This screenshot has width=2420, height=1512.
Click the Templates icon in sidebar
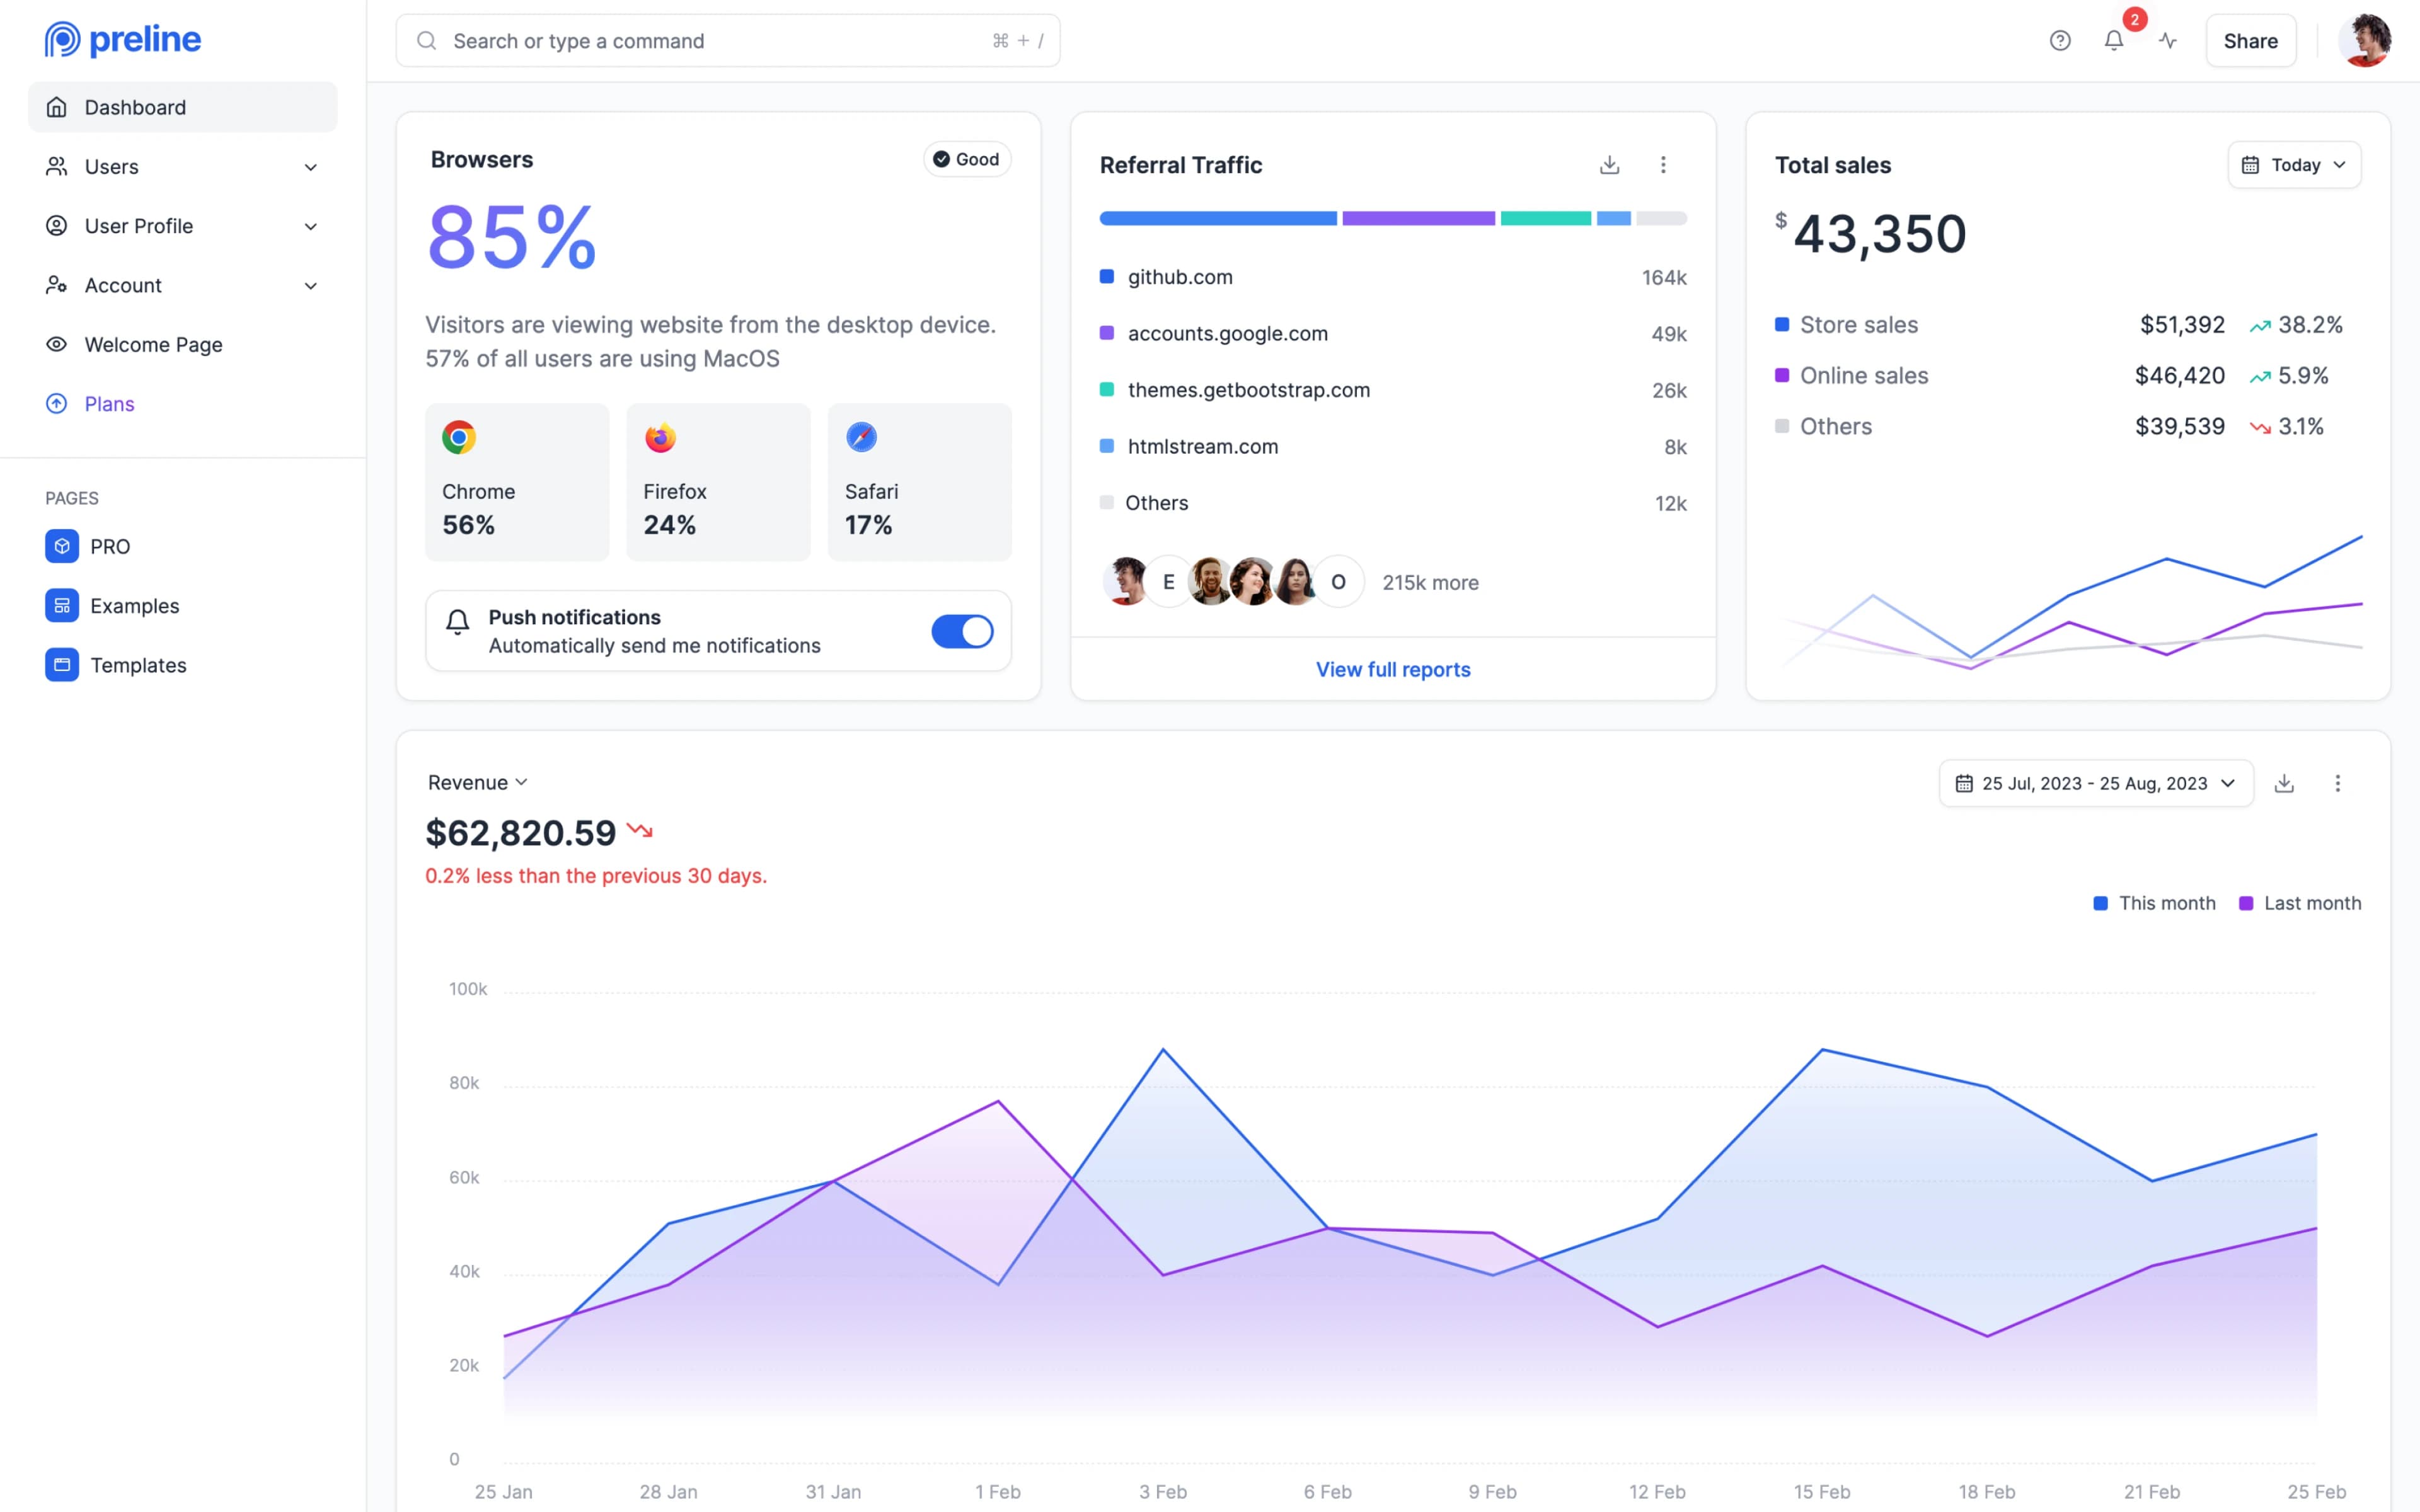(61, 664)
